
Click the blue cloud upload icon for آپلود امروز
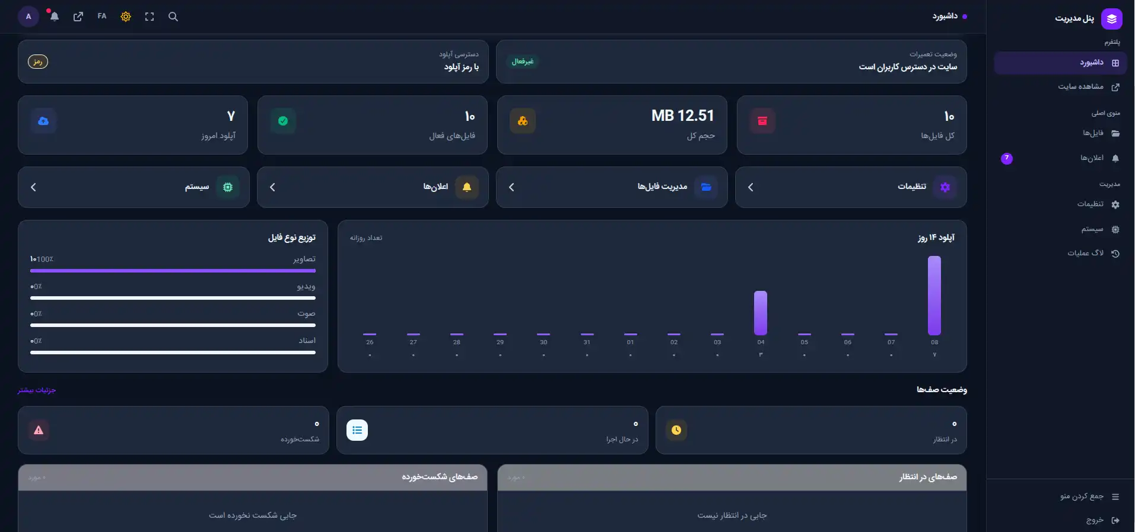pos(43,121)
